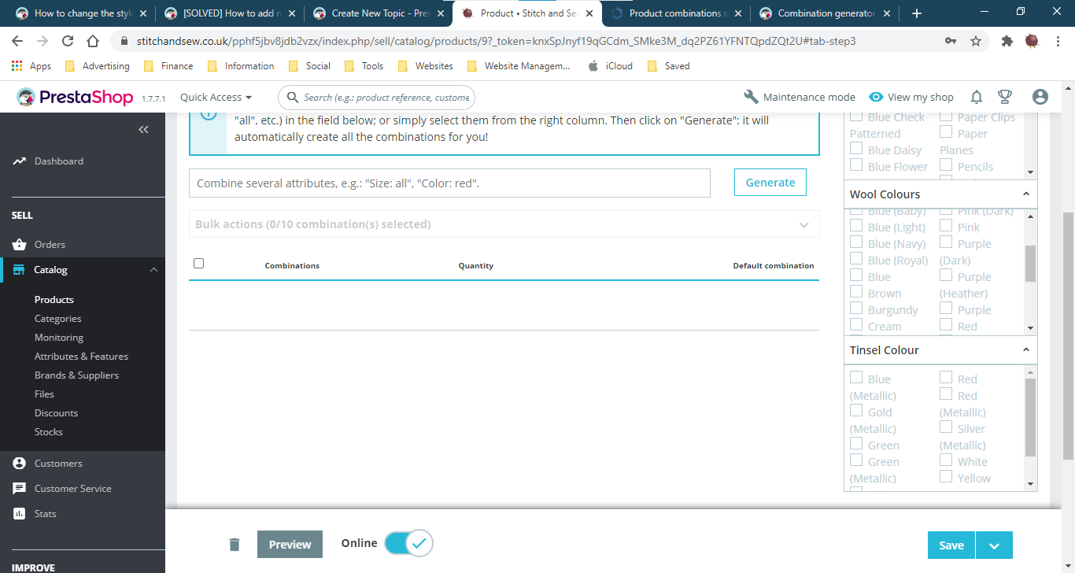Collapse the Wool Colours attribute group

point(1025,194)
